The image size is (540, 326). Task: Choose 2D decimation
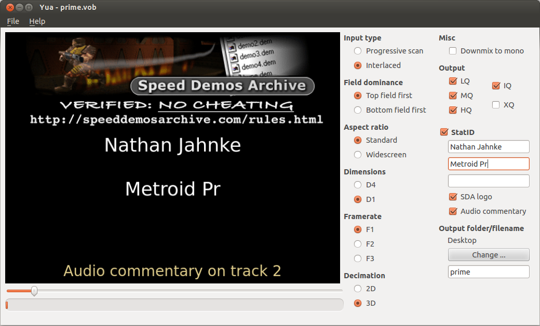[x=358, y=289]
